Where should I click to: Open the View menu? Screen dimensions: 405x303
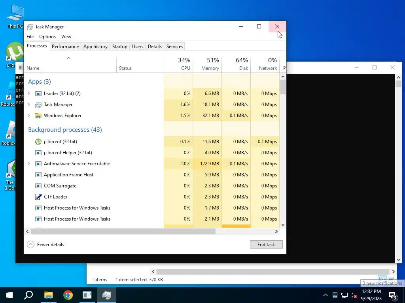click(66, 37)
